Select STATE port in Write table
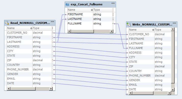Screen dimensions: 182x99 [x=133, y=62]
